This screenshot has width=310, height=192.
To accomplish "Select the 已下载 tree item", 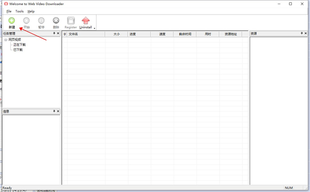I will coord(18,50).
